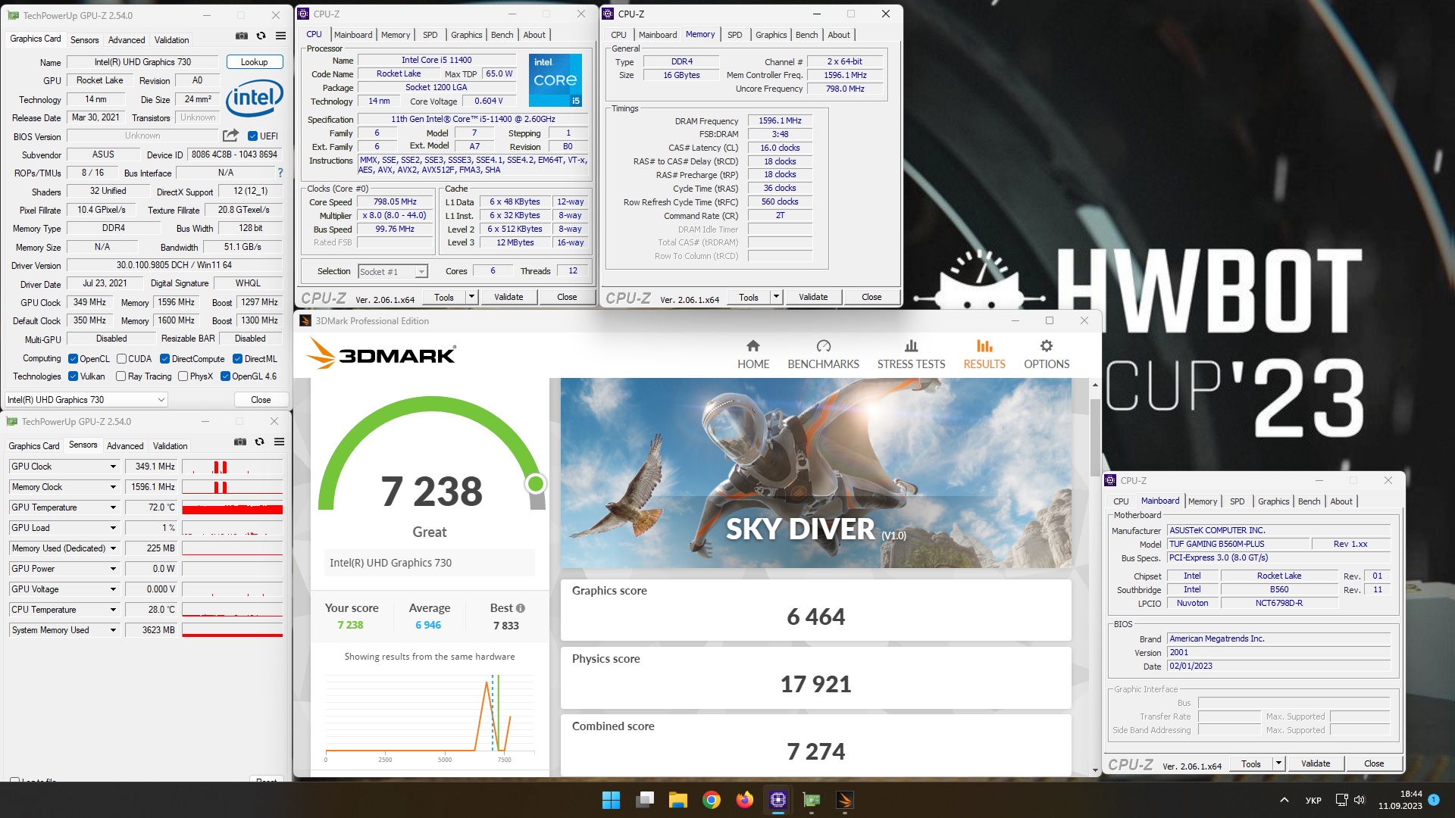
Task: Expand the Memory Used (Dedicated) sensor dropdown
Action: coord(113,548)
